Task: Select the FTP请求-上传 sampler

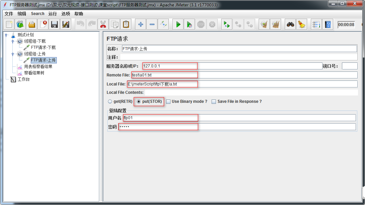Action: [x=43, y=60]
